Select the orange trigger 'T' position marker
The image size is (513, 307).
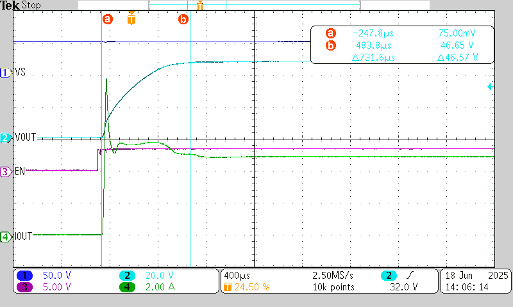[x=131, y=19]
